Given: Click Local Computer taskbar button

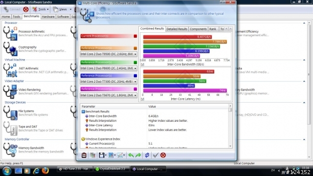Looking at the screenshot, I should [x=148, y=169].
